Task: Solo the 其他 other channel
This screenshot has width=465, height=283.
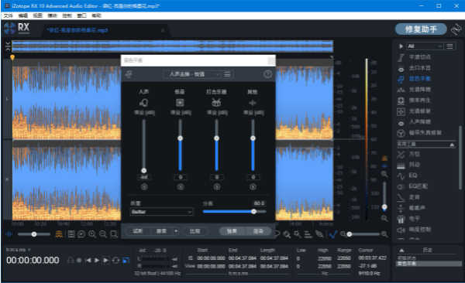Action: point(253,187)
